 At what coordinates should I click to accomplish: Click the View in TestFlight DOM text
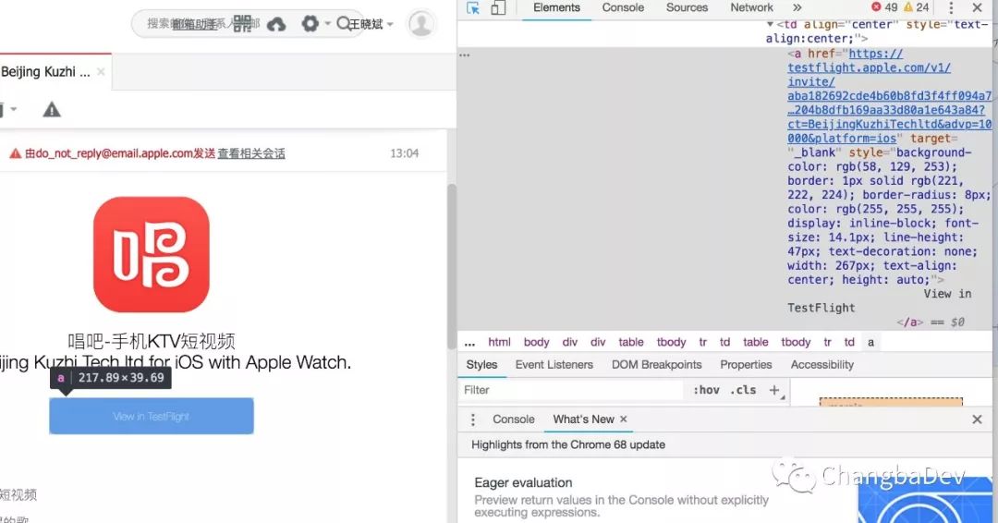click(x=879, y=301)
